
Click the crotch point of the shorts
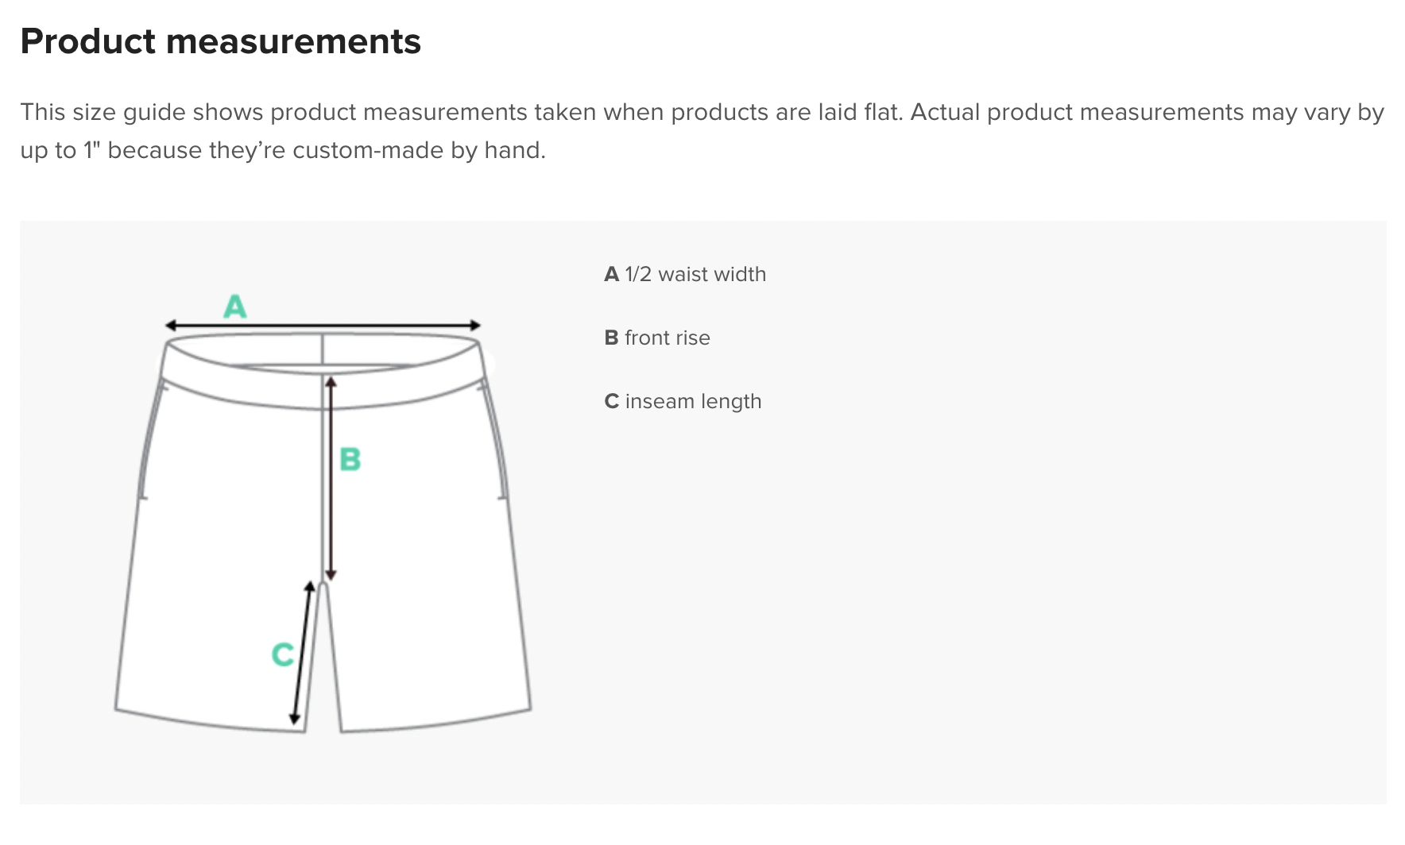pos(323,586)
